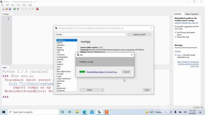Expand Let Thonny developers know
Viewport: 205px width, 115px height.
pyautogui.click(x=176, y=33)
